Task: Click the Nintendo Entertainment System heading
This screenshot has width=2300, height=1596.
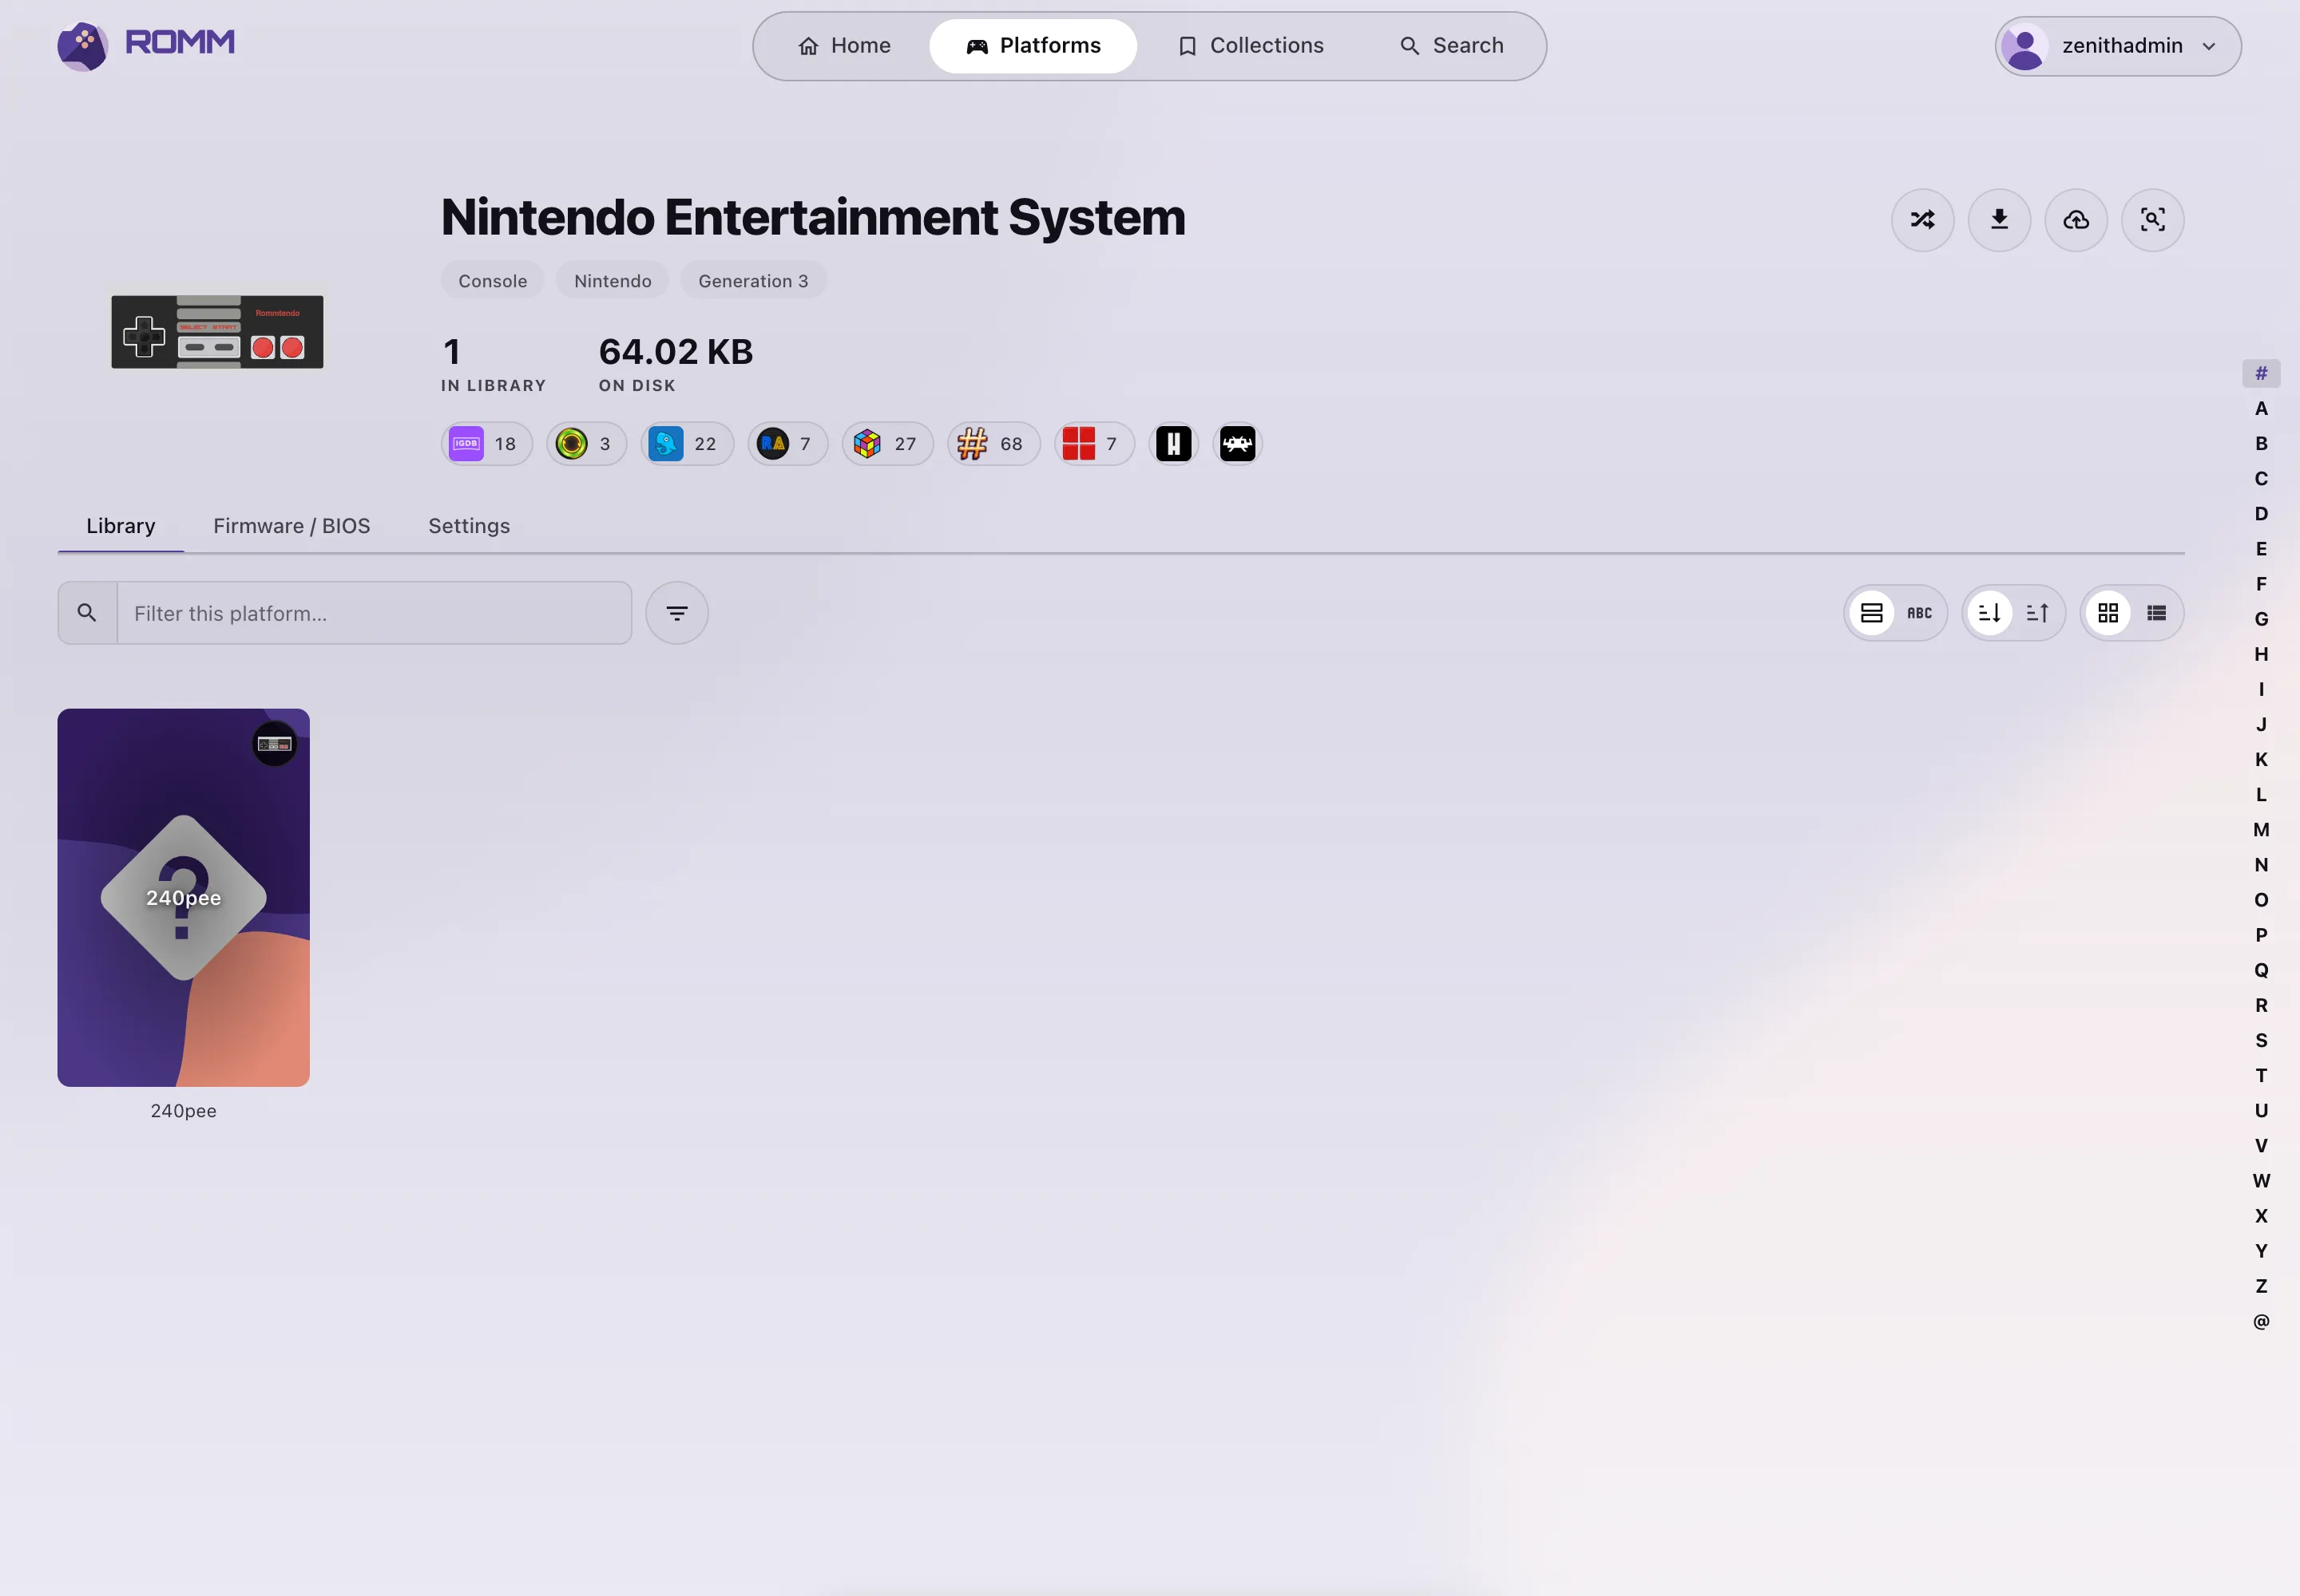Action: tap(813, 217)
